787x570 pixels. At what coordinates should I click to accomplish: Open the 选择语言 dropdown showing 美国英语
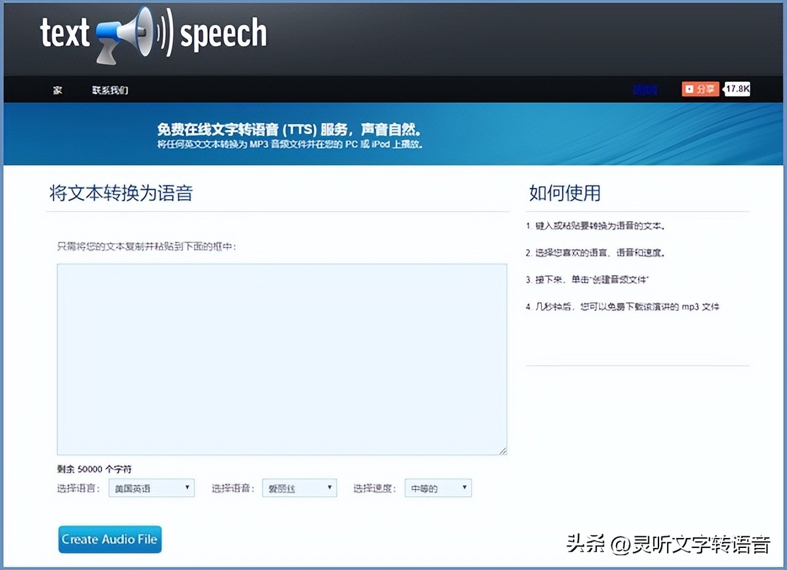151,488
